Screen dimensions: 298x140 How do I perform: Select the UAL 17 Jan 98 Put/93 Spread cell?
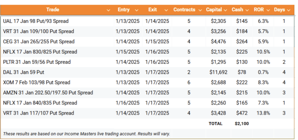(57, 21)
